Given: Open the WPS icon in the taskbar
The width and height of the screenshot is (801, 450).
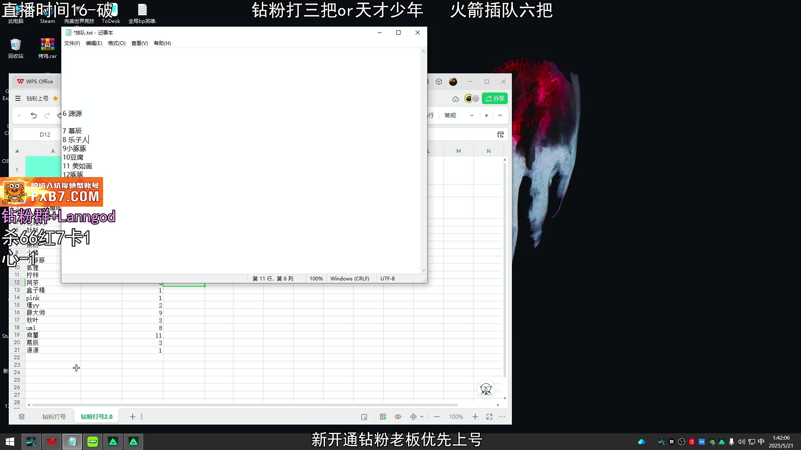Looking at the screenshot, I should 52,442.
